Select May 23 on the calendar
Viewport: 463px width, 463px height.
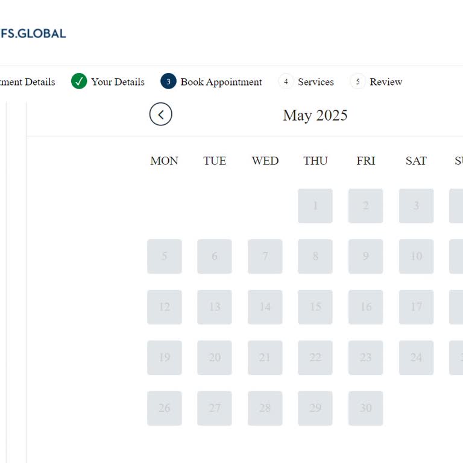point(365,357)
